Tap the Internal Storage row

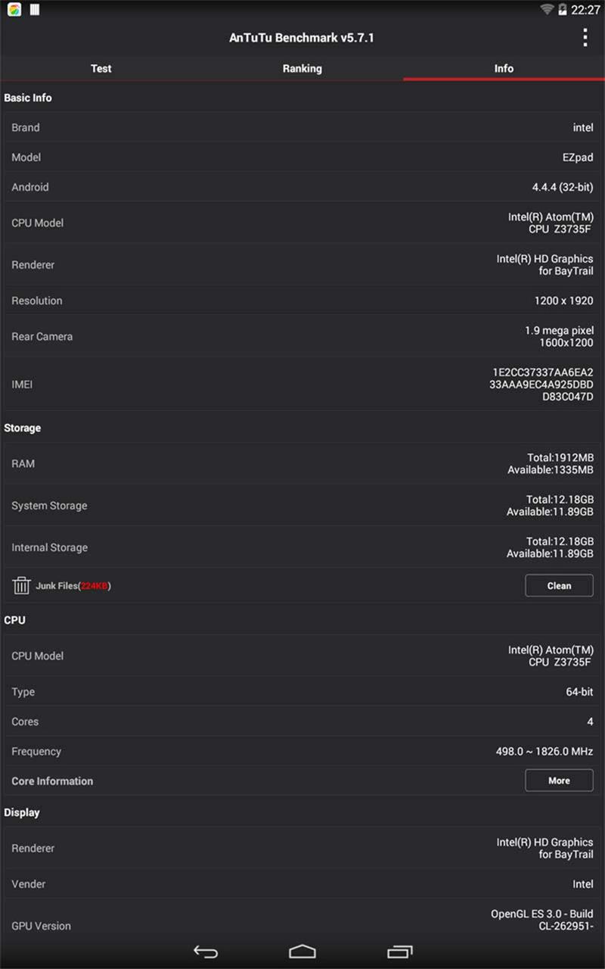tap(302, 547)
